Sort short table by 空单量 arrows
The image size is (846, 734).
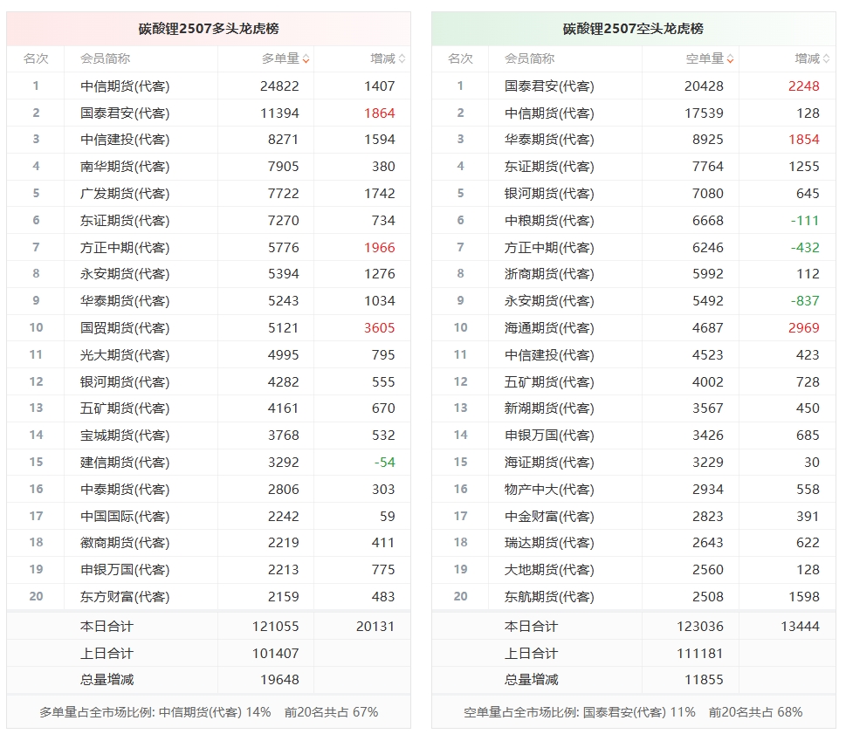[731, 59]
